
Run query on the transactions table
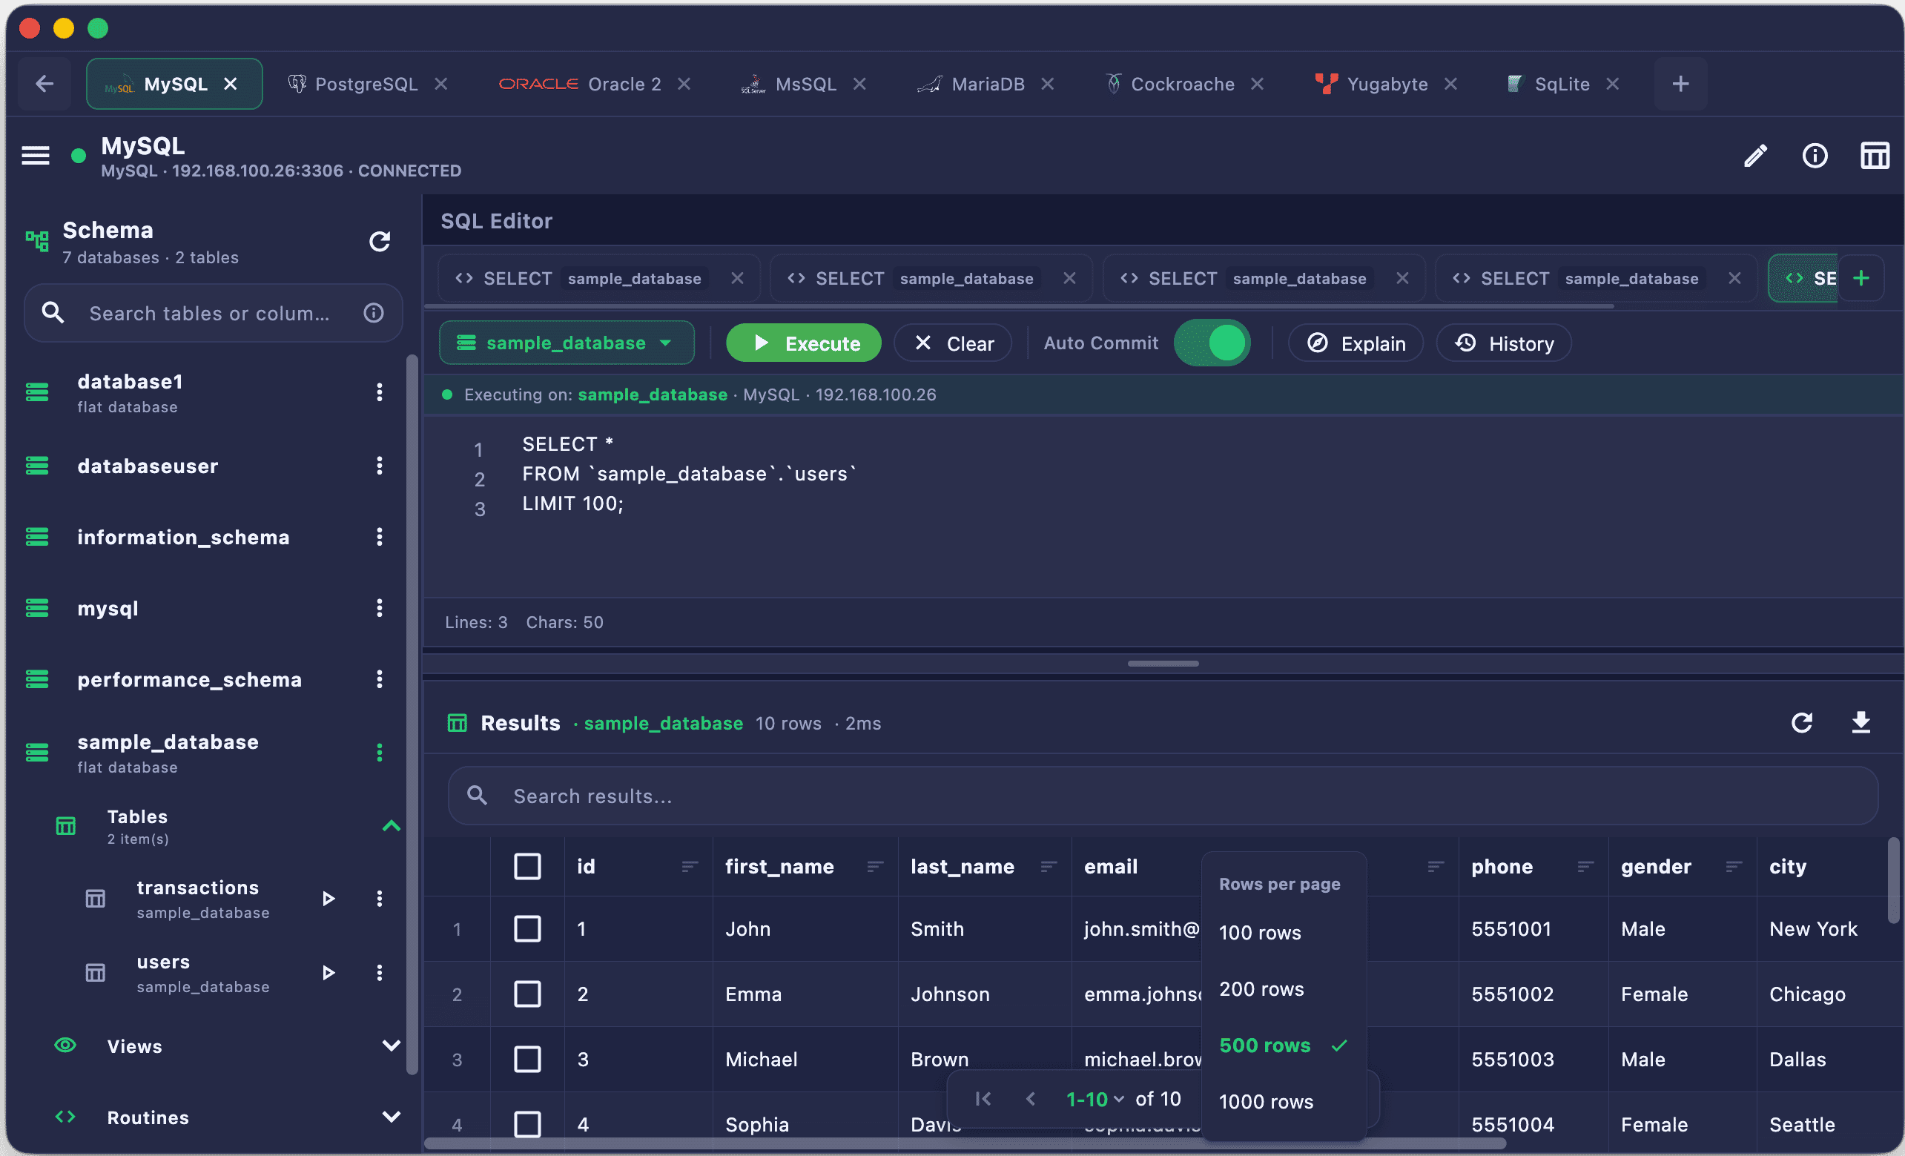coord(328,899)
